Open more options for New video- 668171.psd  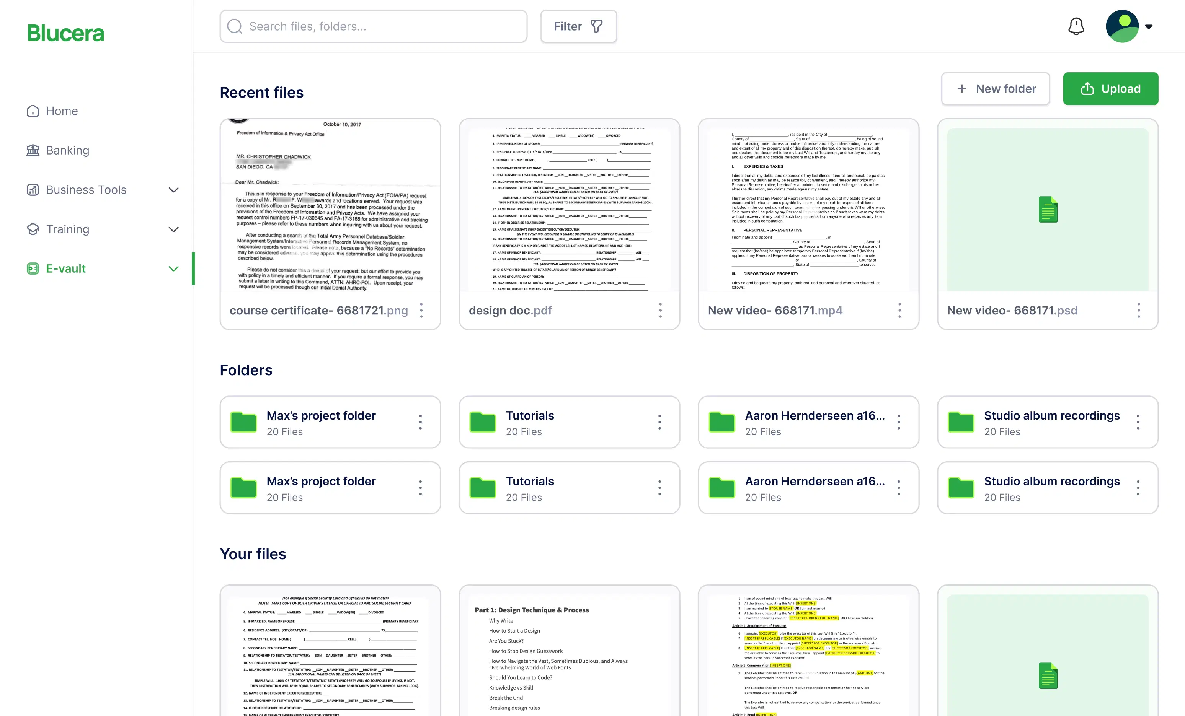(x=1138, y=311)
